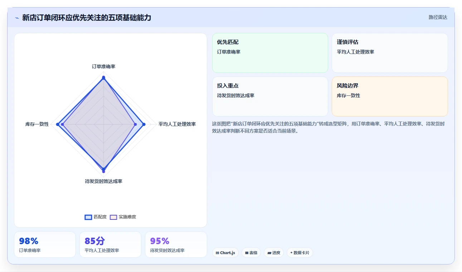Click the 进度 tag pill
Image resolution: width=462 pixels, height=272 pixels.
[x=274, y=253]
